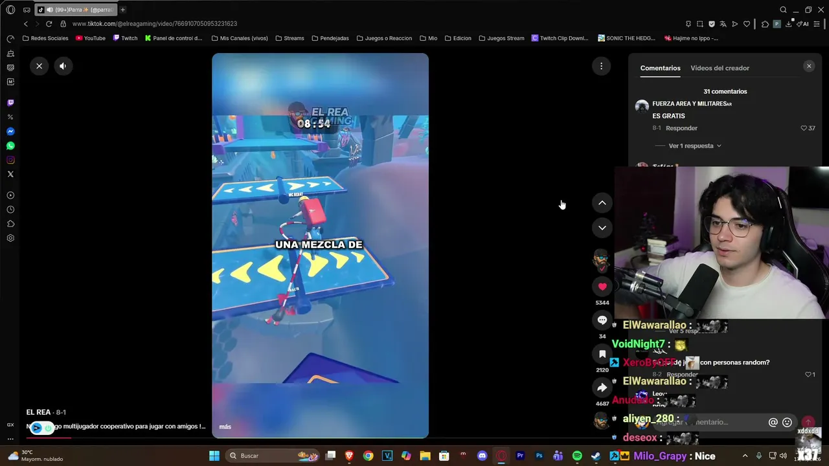
Task: Switch to the Comentarios tab
Action: (x=660, y=68)
